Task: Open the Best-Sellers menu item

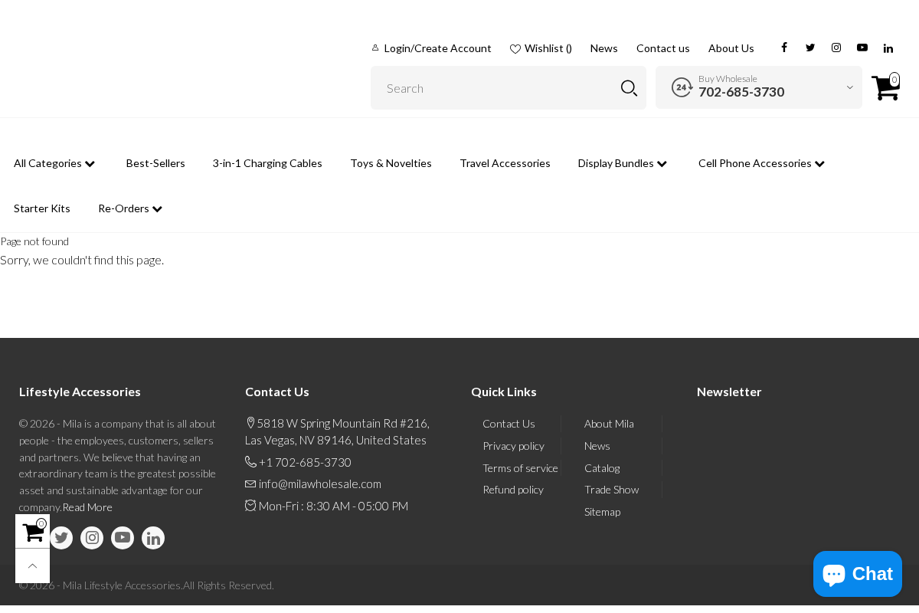Action: [155, 162]
